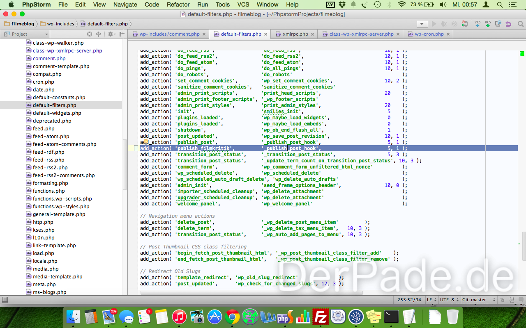Click the editor vertical scrollbar thumb

[x=524, y=246]
